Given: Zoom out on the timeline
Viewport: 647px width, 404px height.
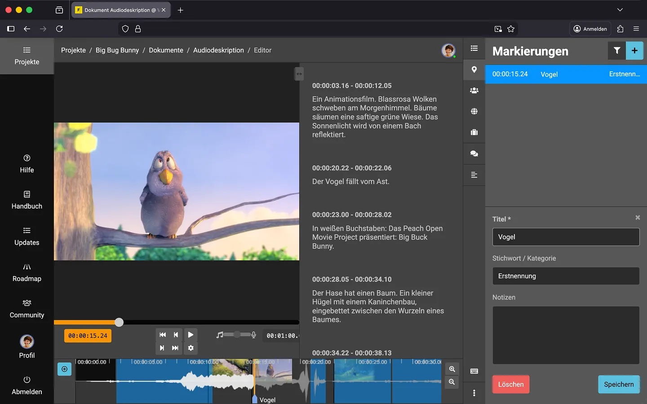Looking at the screenshot, I should point(452,382).
